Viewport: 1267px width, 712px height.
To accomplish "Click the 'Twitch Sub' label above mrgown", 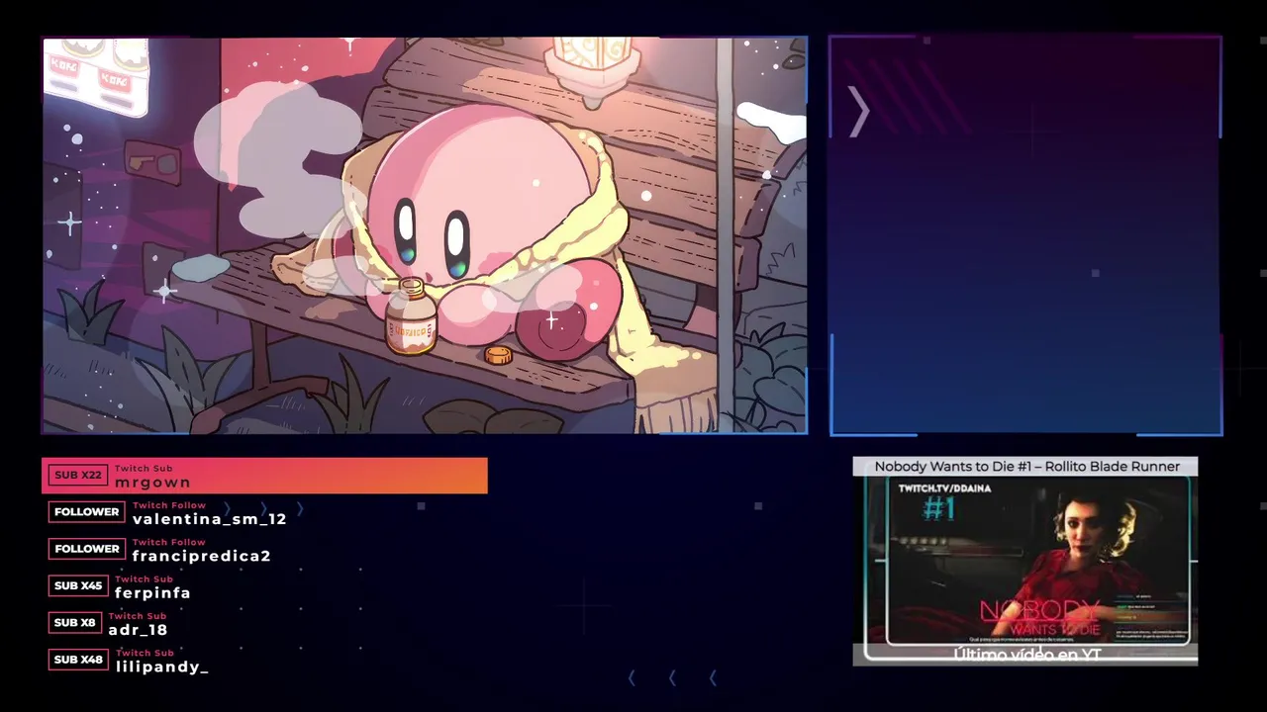I will (x=144, y=469).
